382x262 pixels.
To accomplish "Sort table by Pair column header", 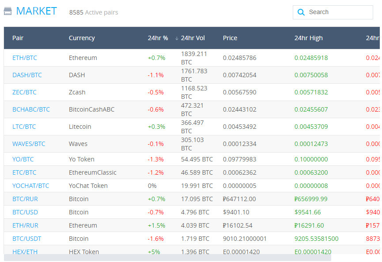I will coord(18,38).
